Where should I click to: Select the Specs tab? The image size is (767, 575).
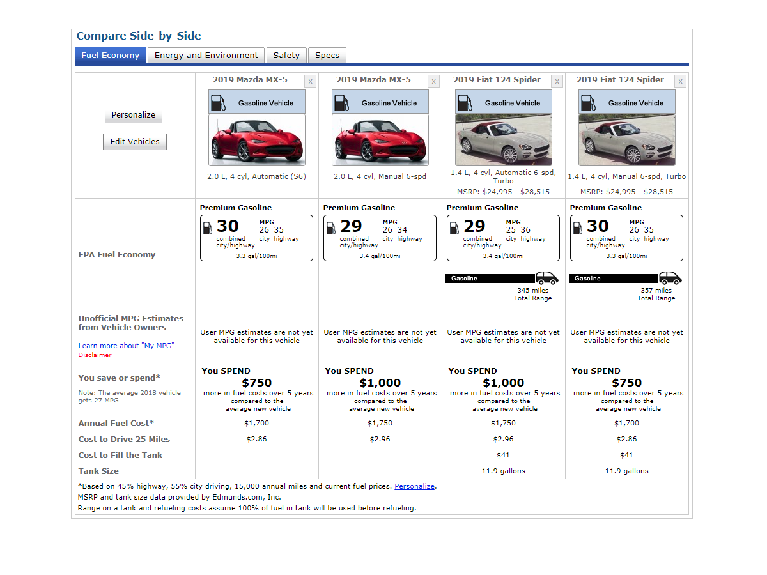[x=327, y=56]
